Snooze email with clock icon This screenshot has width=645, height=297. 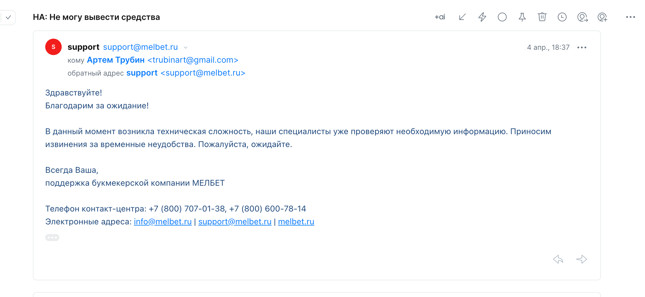pos(562,17)
